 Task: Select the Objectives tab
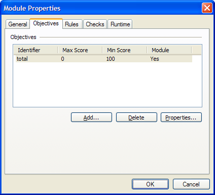click(x=46, y=23)
